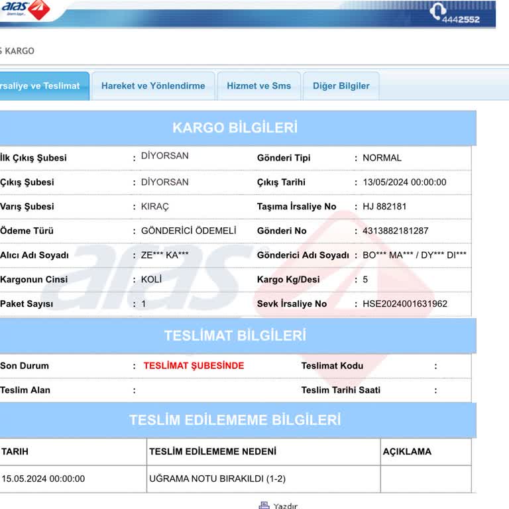Screen dimensions: 509x509
Task: Click the red TESLİMAT ŞUBESİNDE status
Action: pos(194,366)
